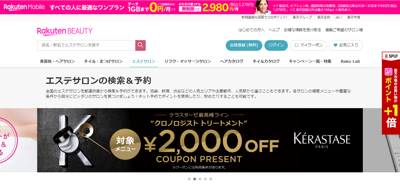
Task: Open the はじめての方へ link
Action: [251, 30]
